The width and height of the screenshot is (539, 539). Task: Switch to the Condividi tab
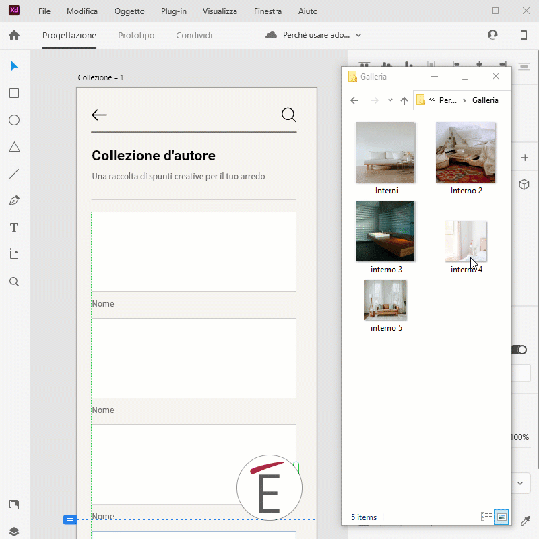tap(194, 36)
